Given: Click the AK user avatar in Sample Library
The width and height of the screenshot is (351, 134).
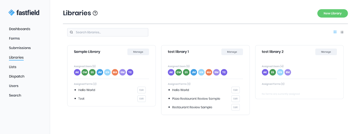Looking at the screenshot, I should click(x=77, y=72).
